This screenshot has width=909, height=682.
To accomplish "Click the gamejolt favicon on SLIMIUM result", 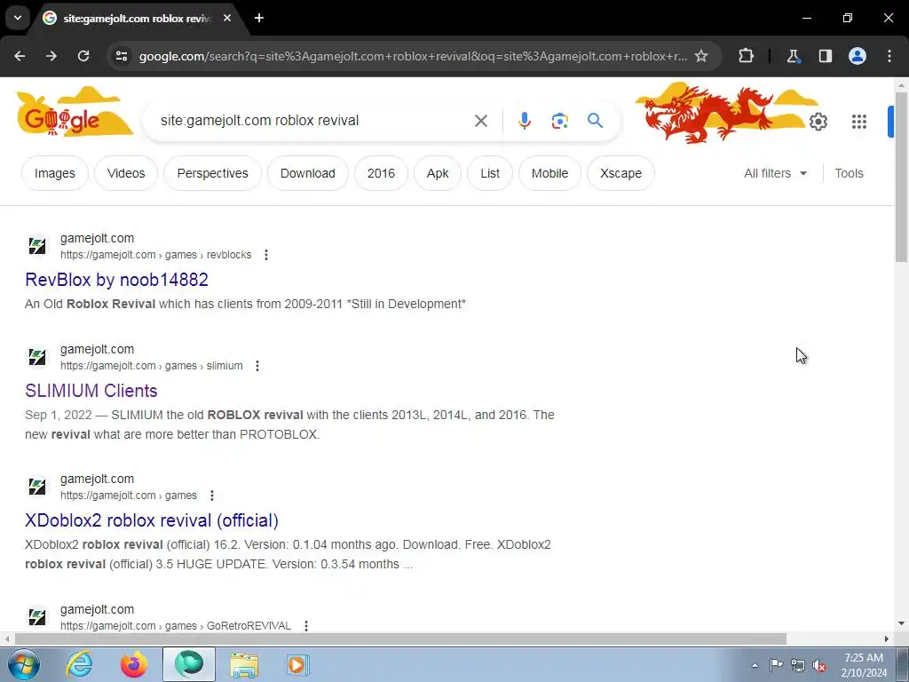I will point(37,357).
